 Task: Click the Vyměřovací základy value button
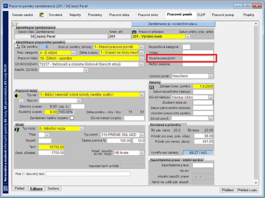pyautogui.click(x=198, y=153)
